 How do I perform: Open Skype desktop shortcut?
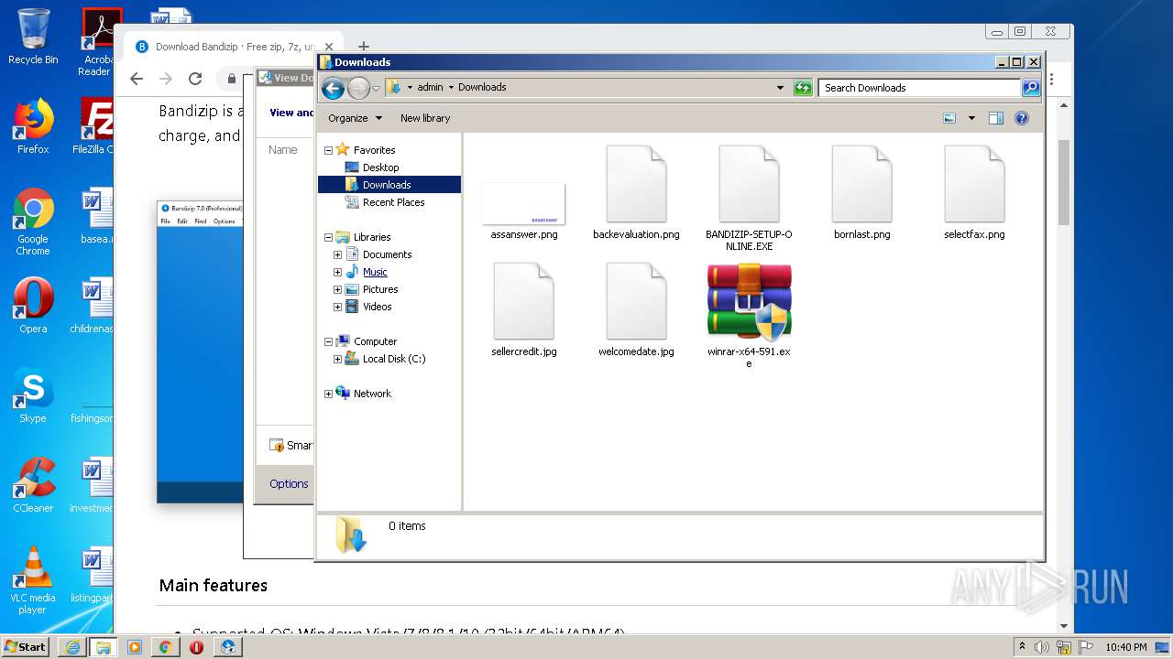click(x=33, y=395)
